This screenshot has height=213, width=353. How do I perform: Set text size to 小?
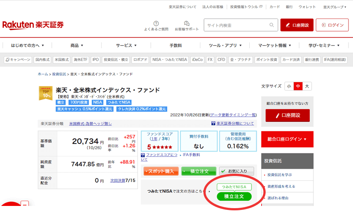(289, 86)
